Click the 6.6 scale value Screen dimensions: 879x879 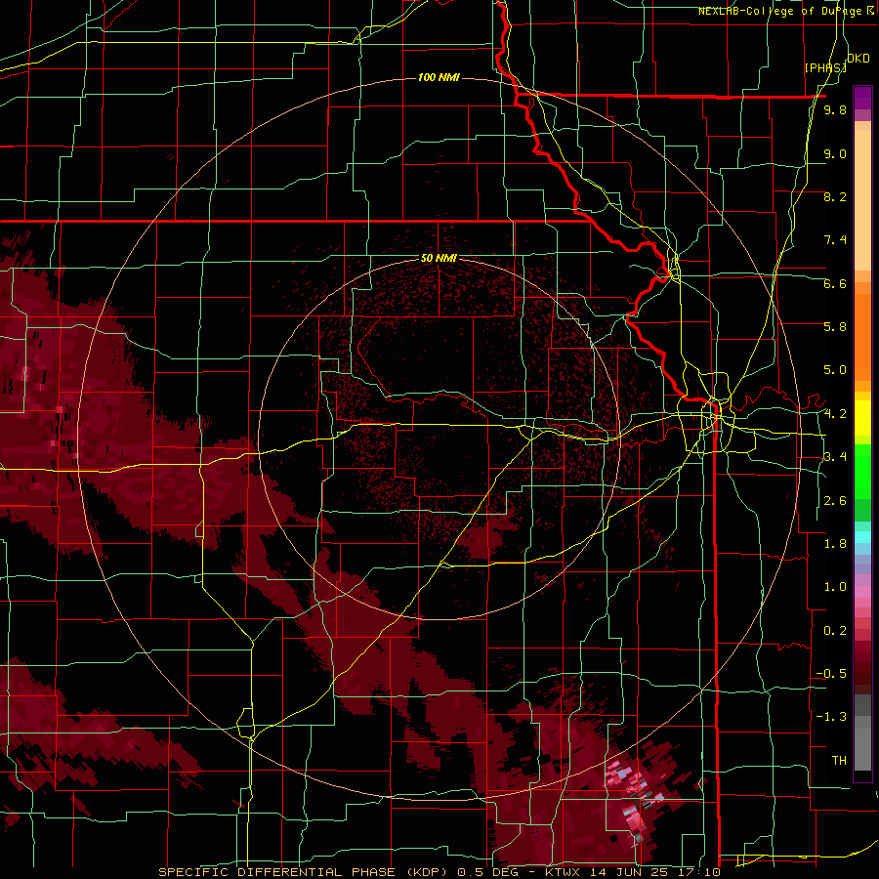coord(835,284)
